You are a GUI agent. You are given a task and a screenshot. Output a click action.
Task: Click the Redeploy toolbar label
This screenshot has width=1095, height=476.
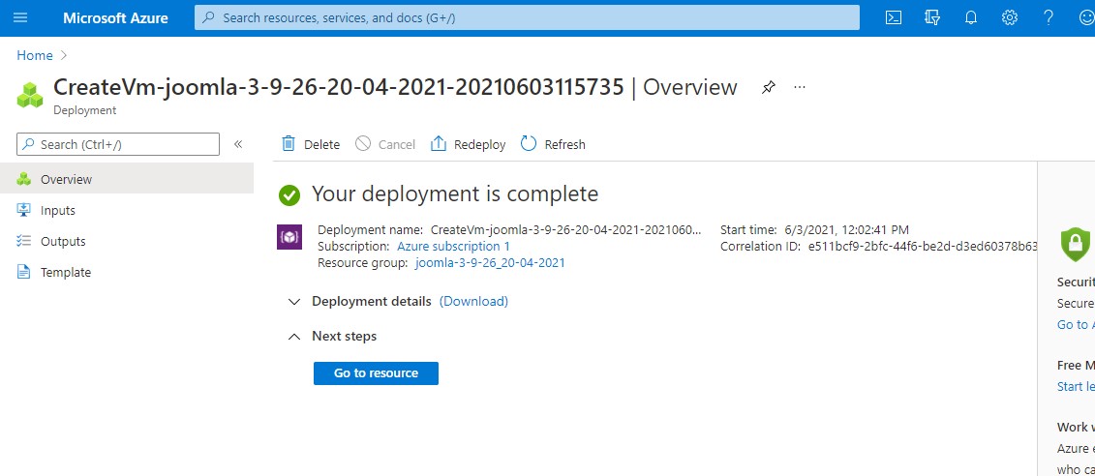click(480, 144)
